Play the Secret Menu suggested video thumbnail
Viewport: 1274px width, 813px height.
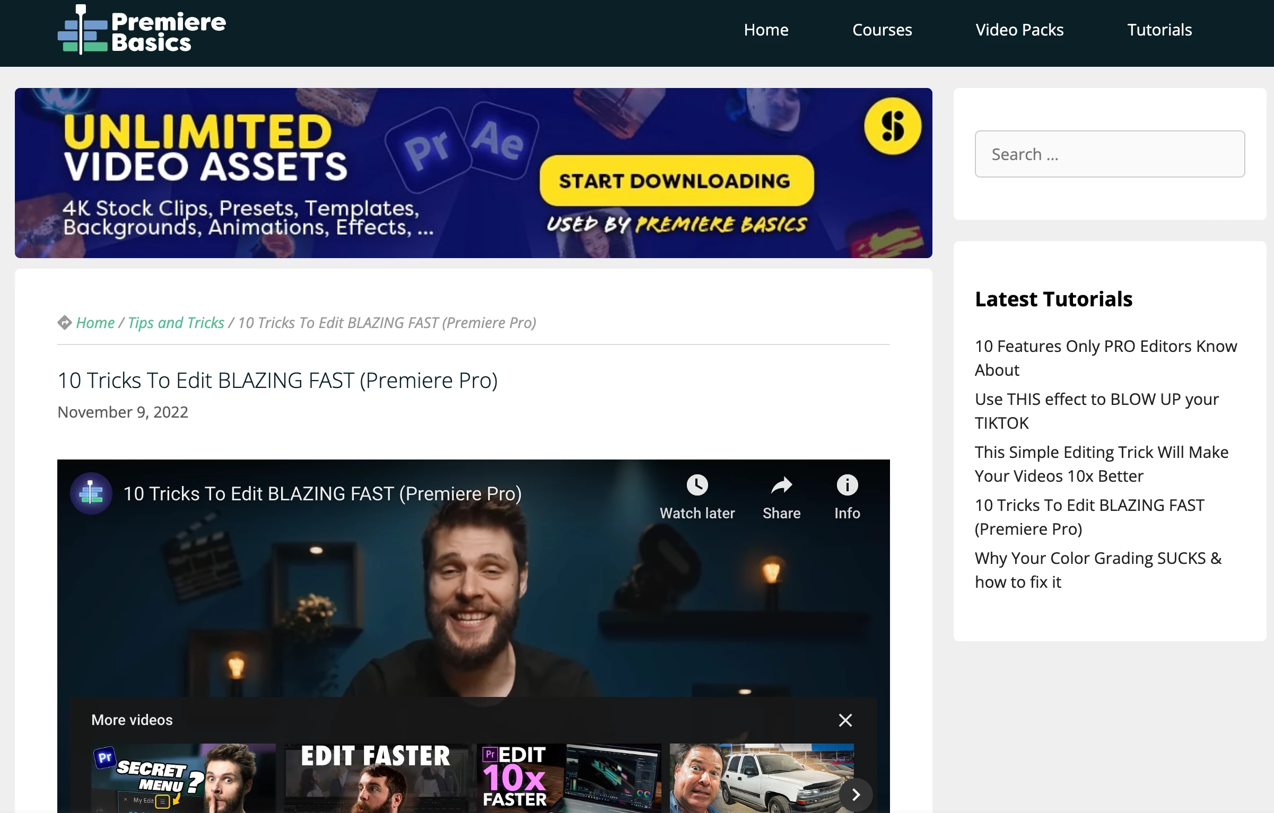coord(183,777)
